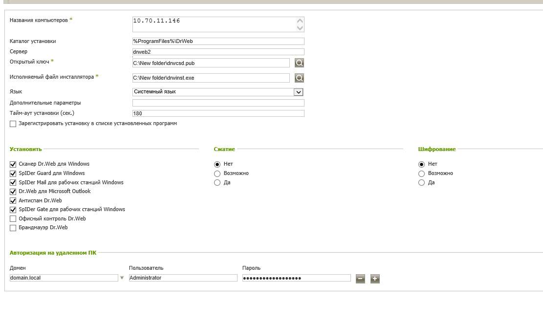Enable registering installation in installed programs list
Viewport: 543px width, 326px height.
tap(13, 124)
